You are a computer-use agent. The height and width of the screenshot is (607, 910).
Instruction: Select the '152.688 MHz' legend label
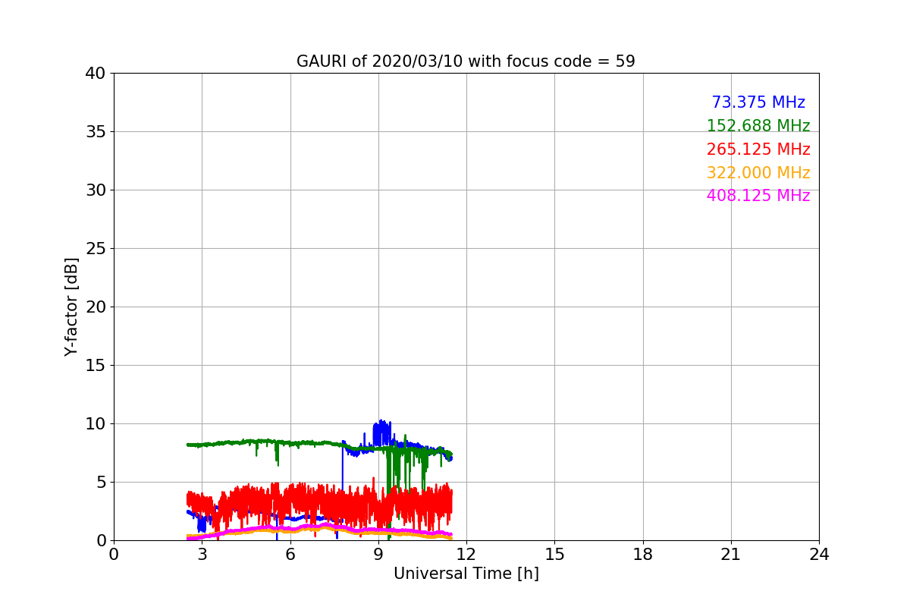click(758, 126)
